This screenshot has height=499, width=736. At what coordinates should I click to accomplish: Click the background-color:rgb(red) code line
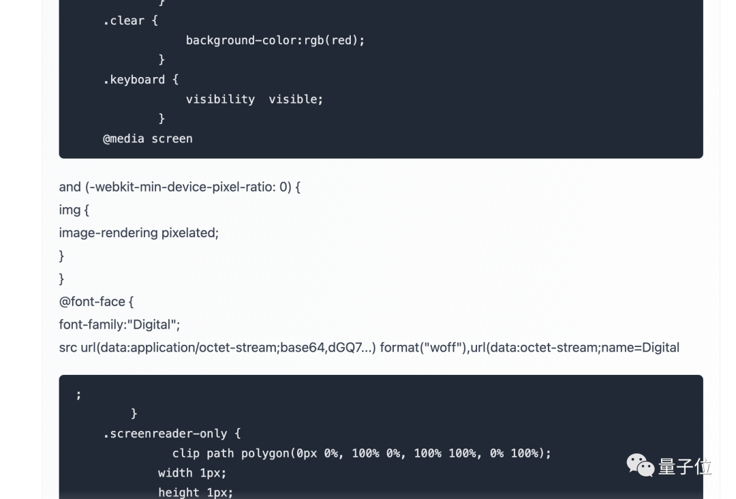coord(275,40)
